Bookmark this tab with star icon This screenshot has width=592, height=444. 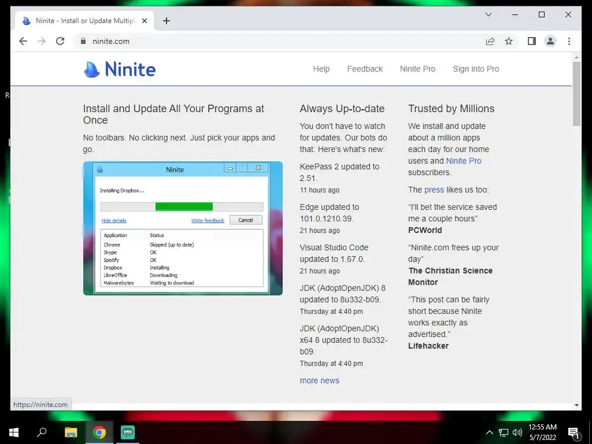click(x=509, y=41)
